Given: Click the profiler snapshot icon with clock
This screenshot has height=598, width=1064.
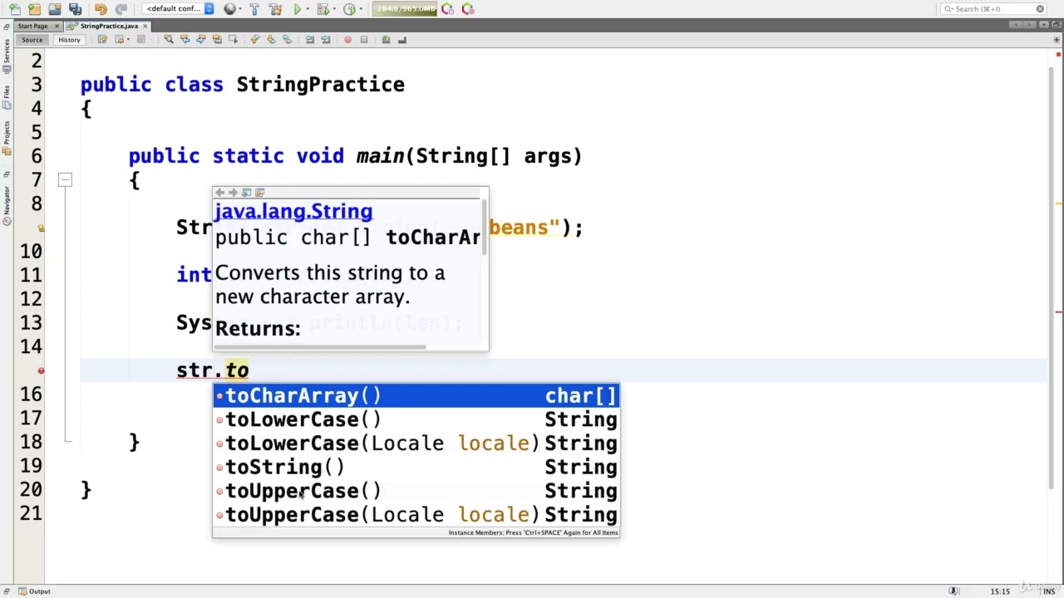Looking at the screenshot, I should tap(447, 9).
